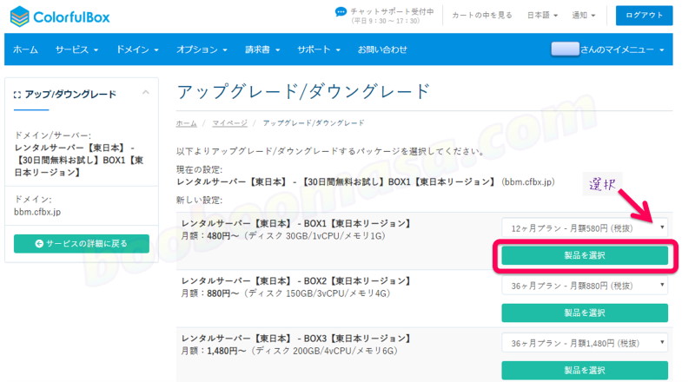Viewport: 695px width, 382px height.
Task: Click 製品を選択 for BOX3
Action: click(585, 370)
